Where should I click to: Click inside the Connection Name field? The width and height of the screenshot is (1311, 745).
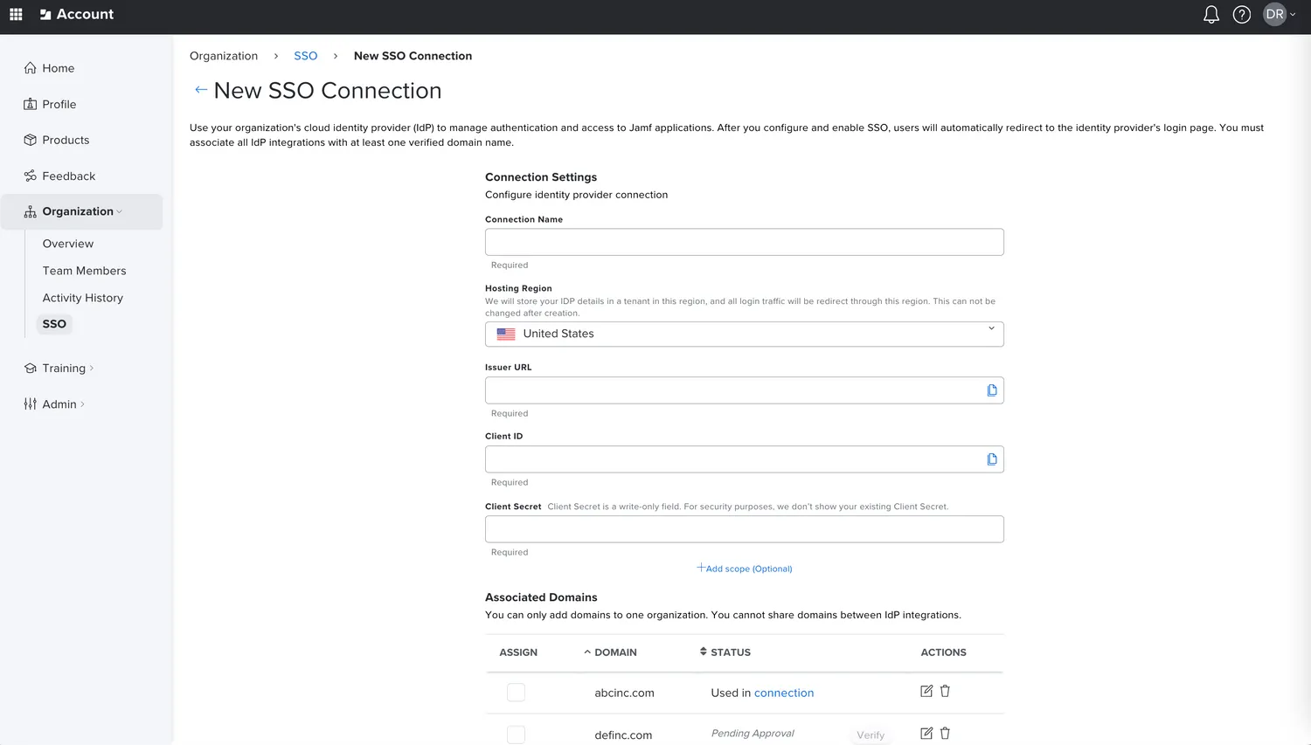[x=744, y=241]
